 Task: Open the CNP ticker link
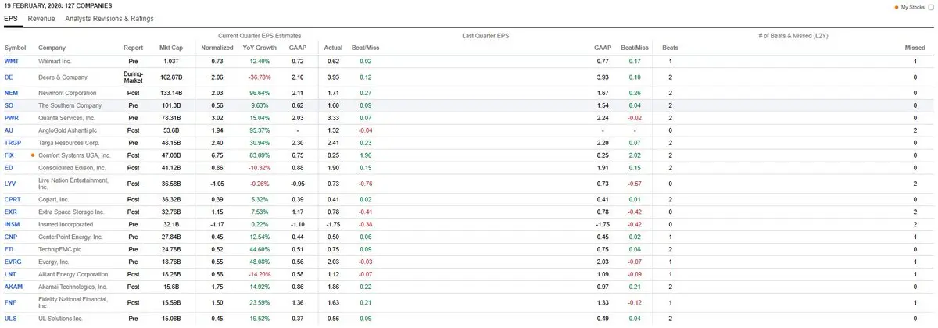11,237
